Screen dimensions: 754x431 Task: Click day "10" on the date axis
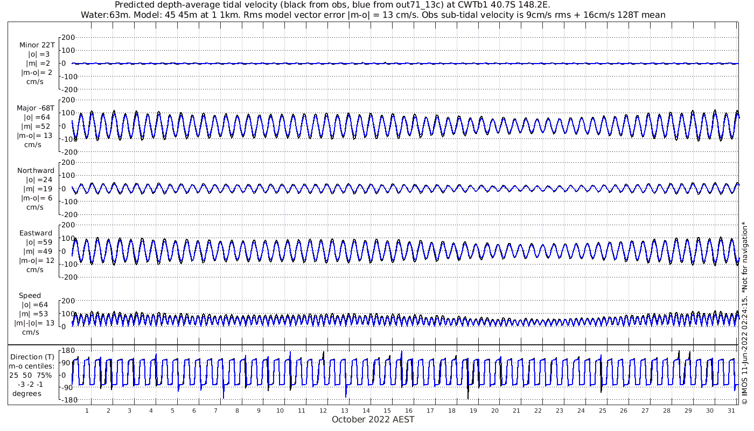click(280, 411)
